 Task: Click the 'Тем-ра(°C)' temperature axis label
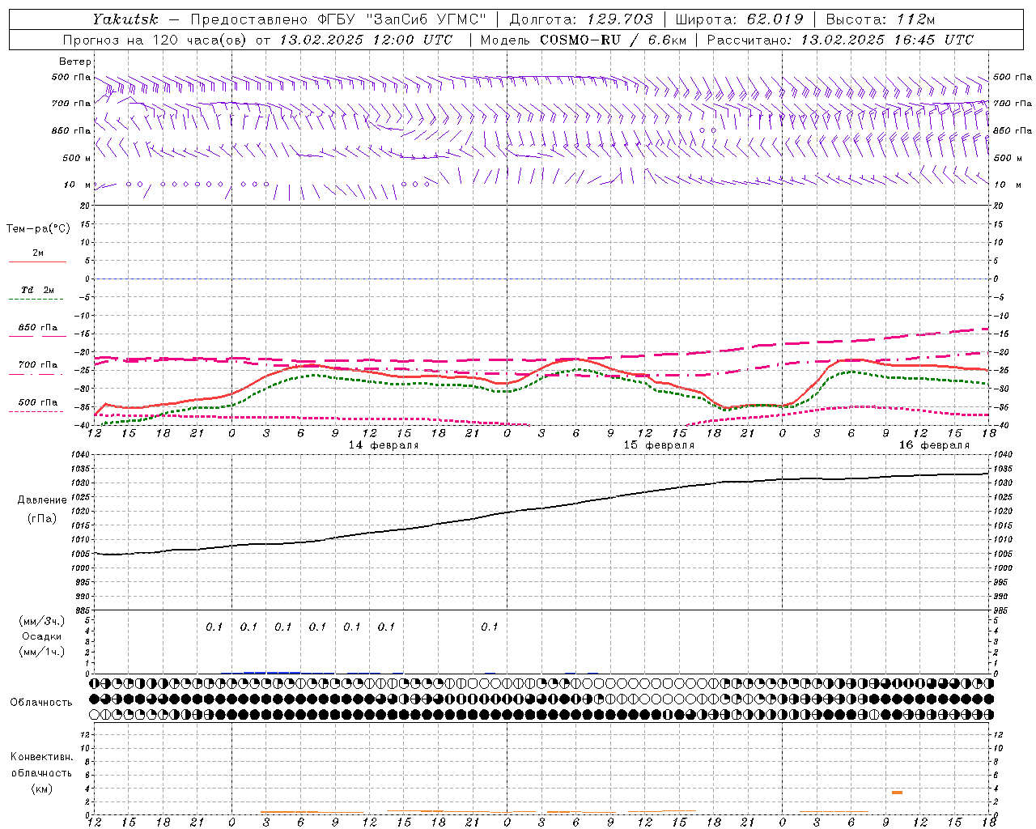38,229
